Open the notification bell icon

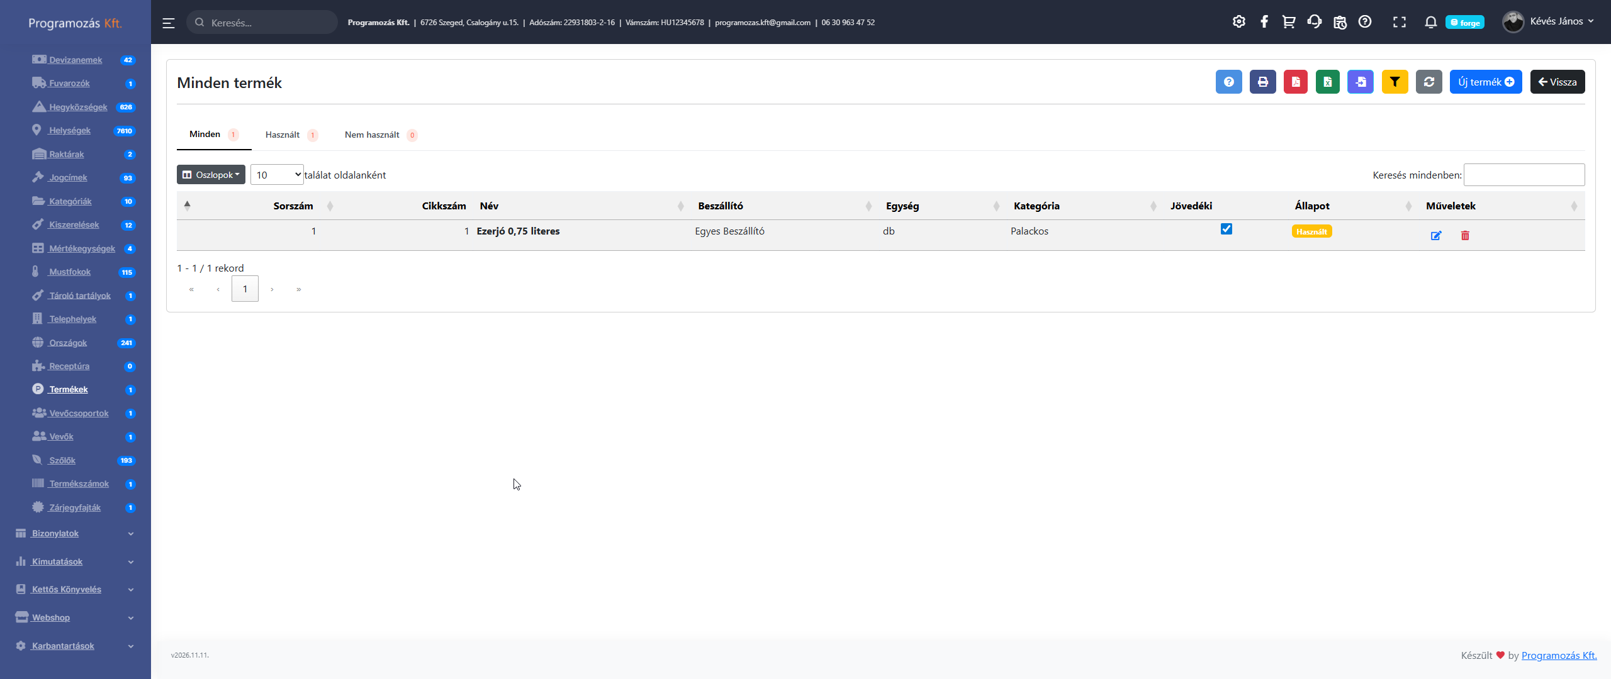pos(1430,23)
